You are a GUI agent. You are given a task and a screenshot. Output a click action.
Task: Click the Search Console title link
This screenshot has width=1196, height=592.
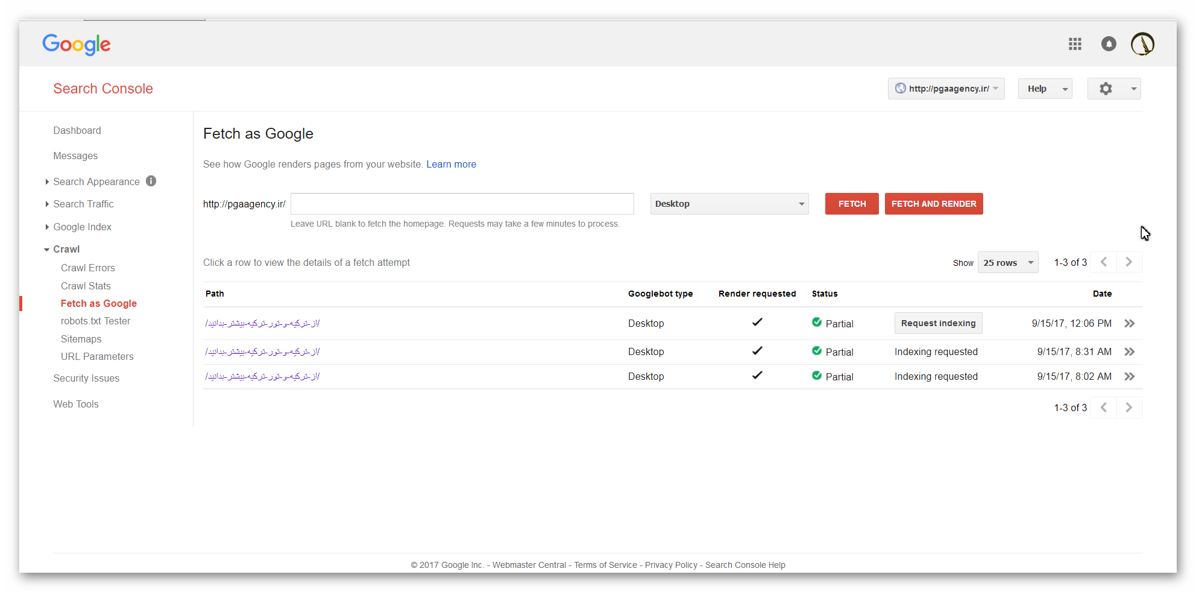click(x=103, y=89)
